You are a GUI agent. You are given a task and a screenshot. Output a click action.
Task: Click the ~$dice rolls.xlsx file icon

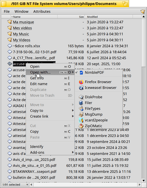coord(10,46)
